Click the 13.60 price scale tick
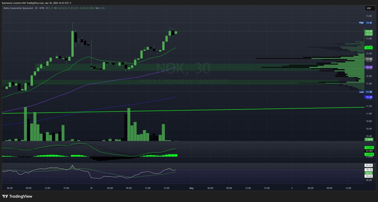This screenshot has width=378, height=202. click(x=369, y=16)
